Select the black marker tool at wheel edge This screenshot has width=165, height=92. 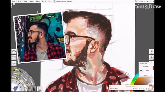(34, 89)
